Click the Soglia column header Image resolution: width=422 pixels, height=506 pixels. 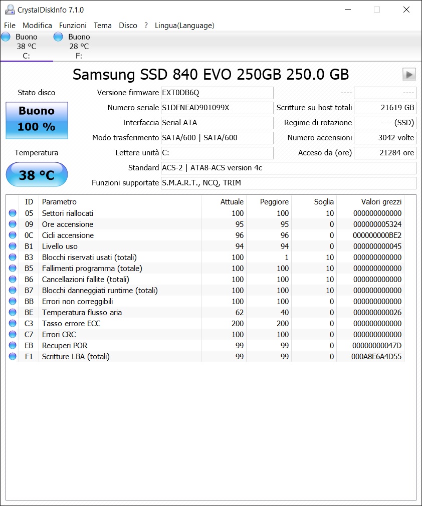pos(314,202)
